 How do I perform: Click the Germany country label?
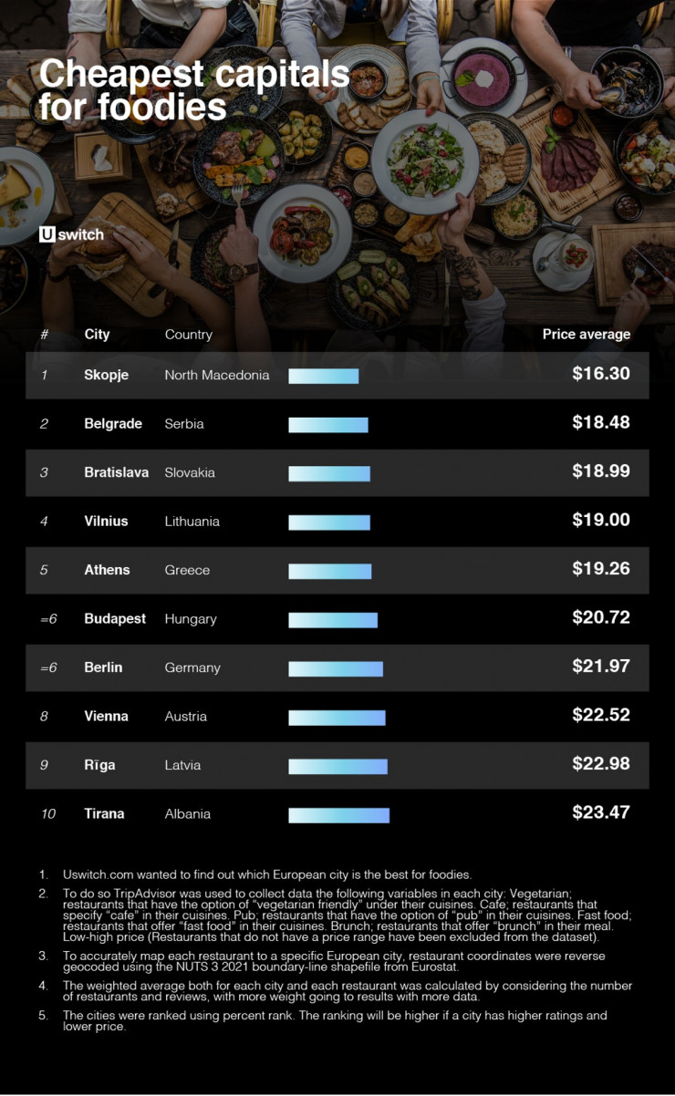click(192, 667)
